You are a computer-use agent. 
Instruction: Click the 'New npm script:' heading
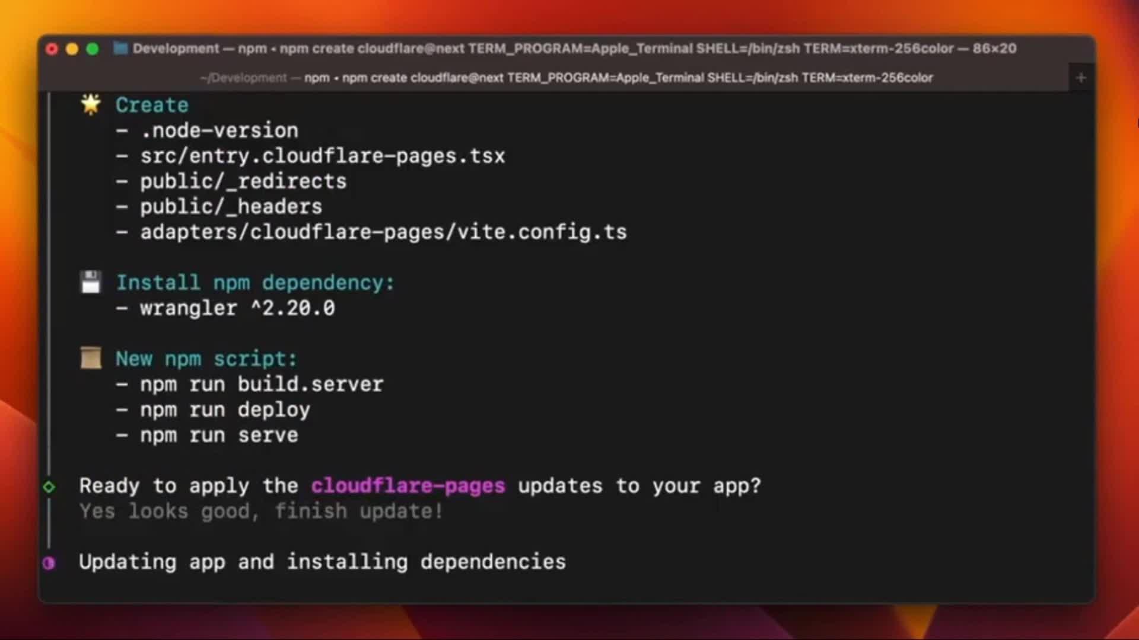coord(206,359)
